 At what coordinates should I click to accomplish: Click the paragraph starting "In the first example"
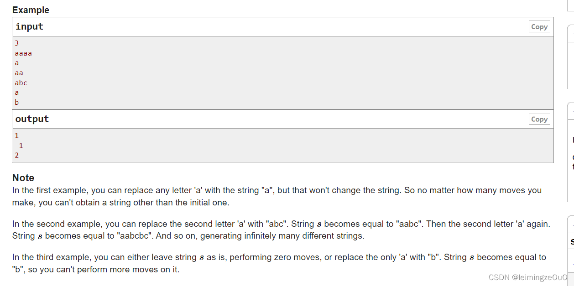tap(277, 196)
